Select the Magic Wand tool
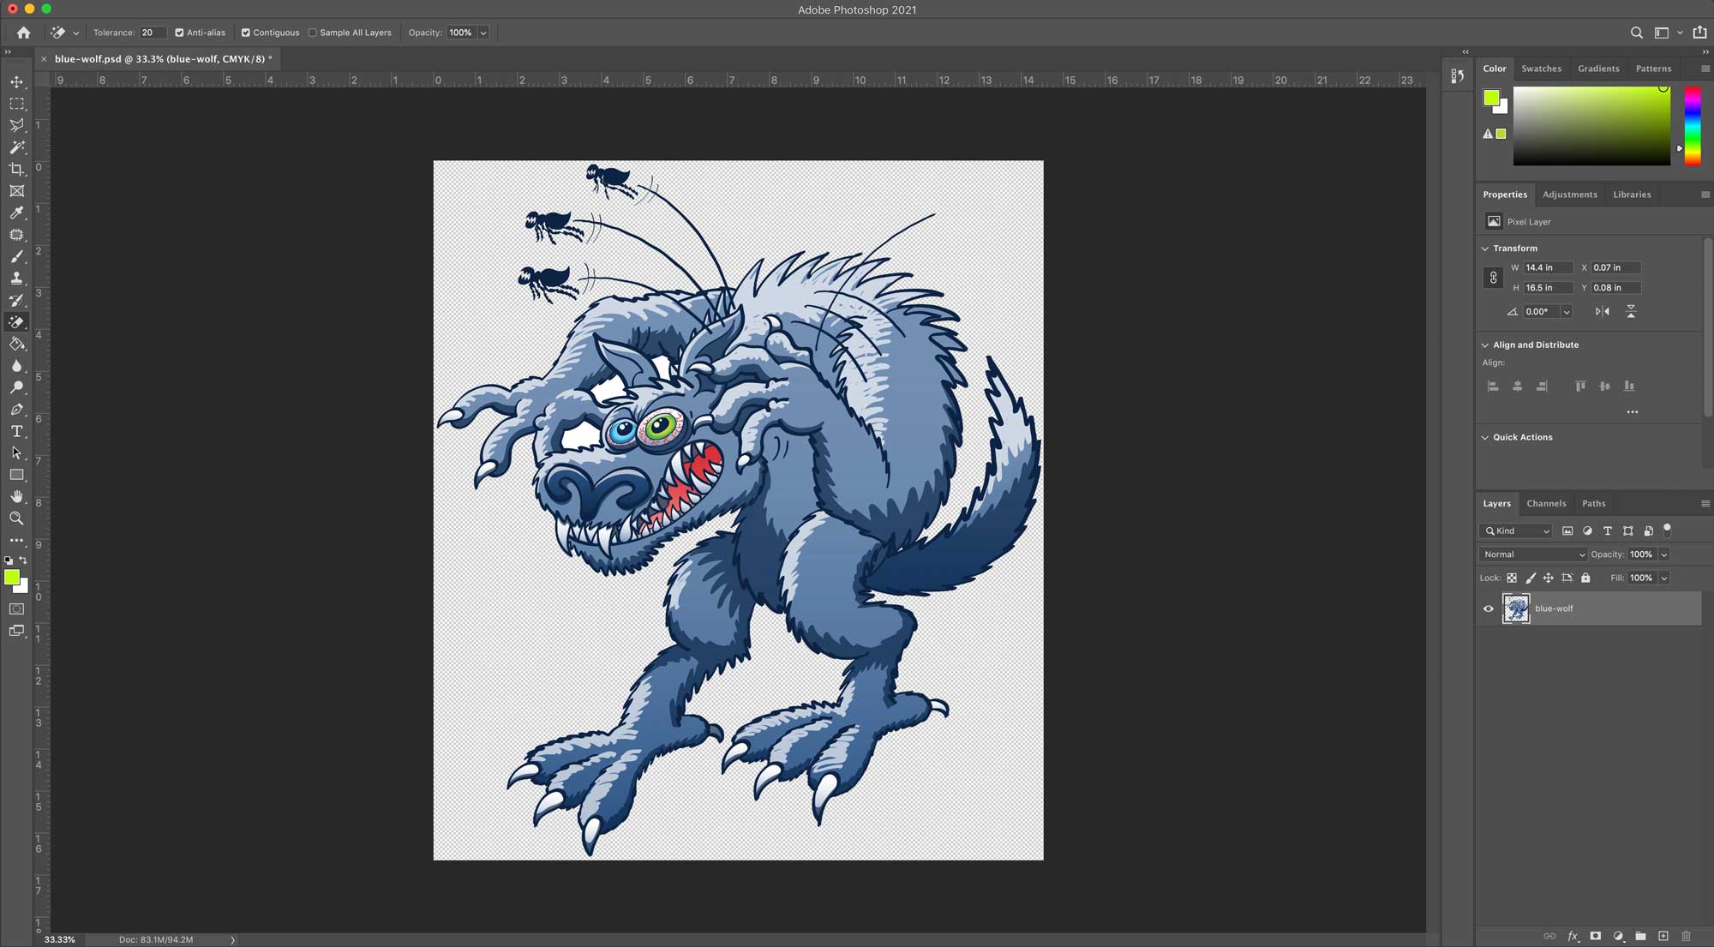Viewport: 1714px width, 947px height. click(x=16, y=147)
